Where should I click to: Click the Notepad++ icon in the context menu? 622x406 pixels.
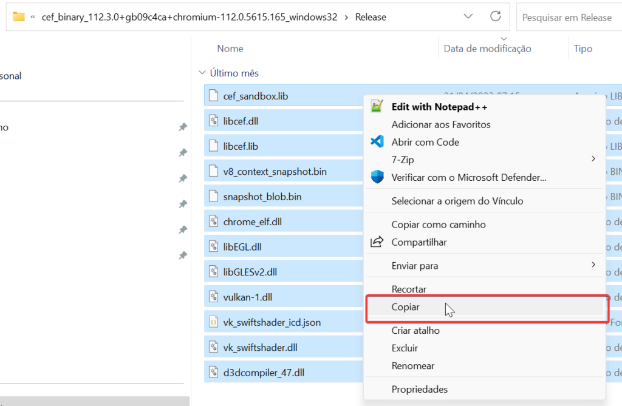pyautogui.click(x=376, y=106)
